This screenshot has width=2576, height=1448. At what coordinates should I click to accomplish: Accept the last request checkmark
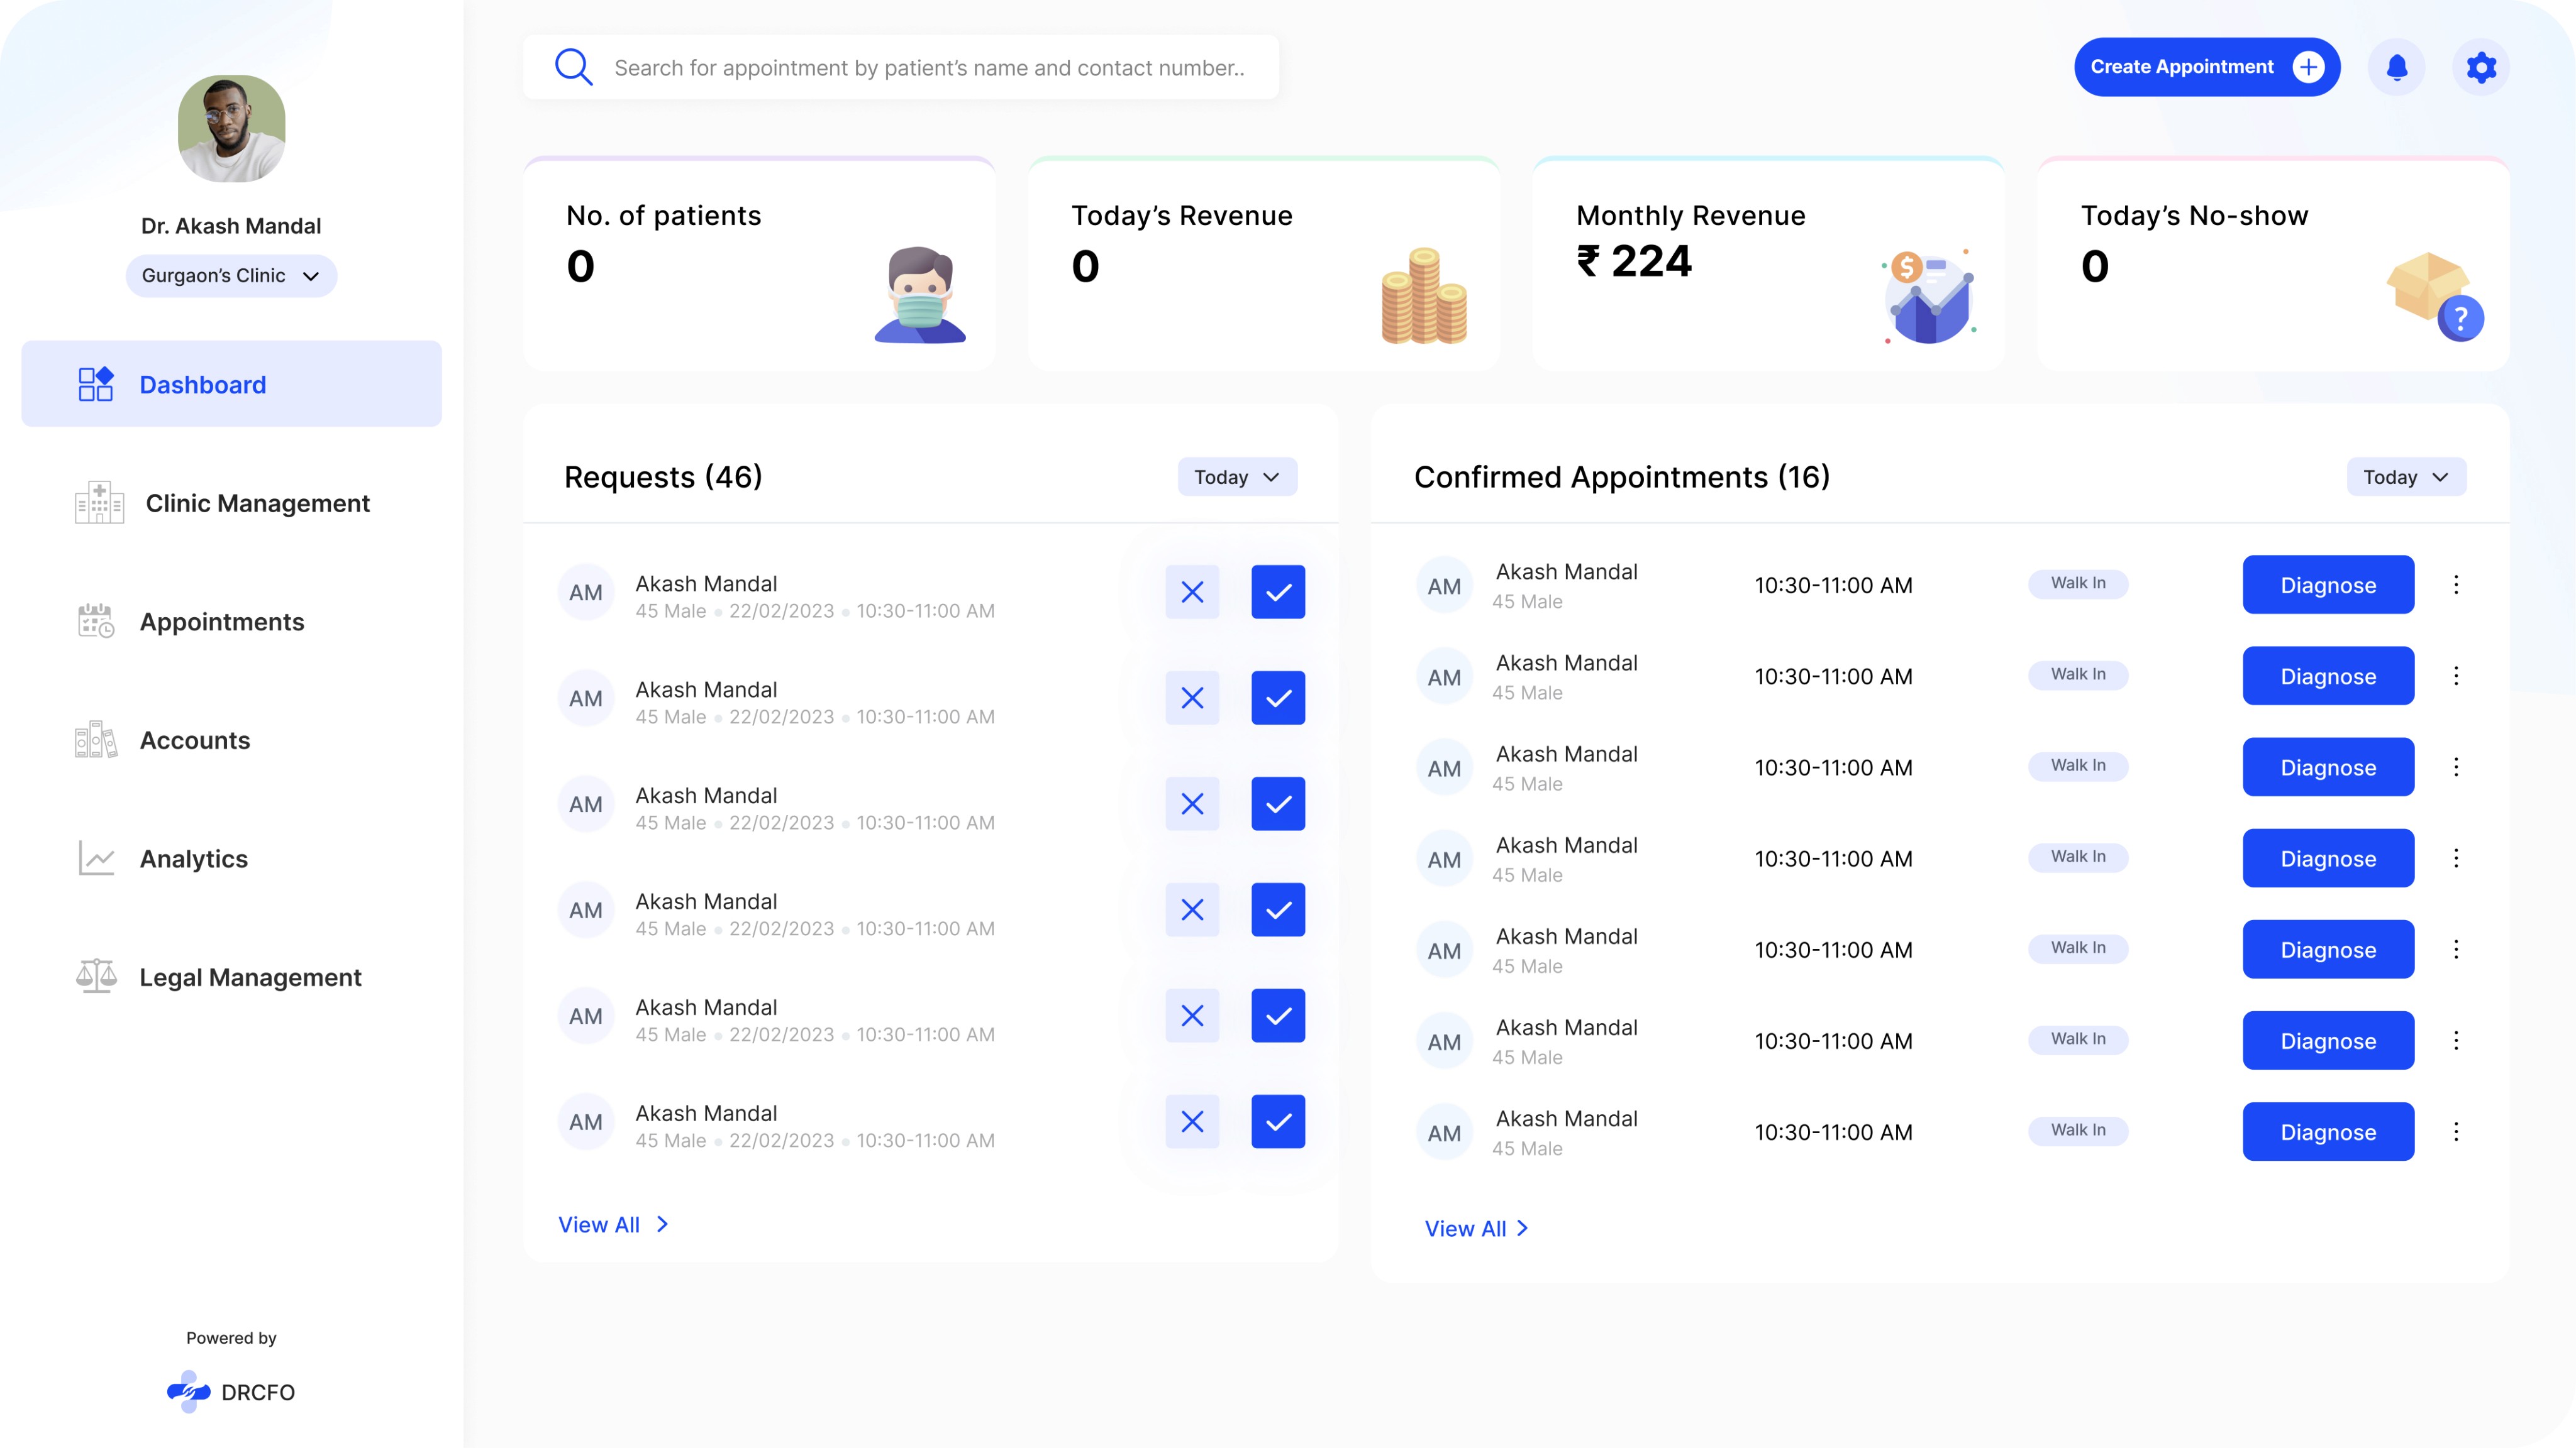click(x=1278, y=1121)
